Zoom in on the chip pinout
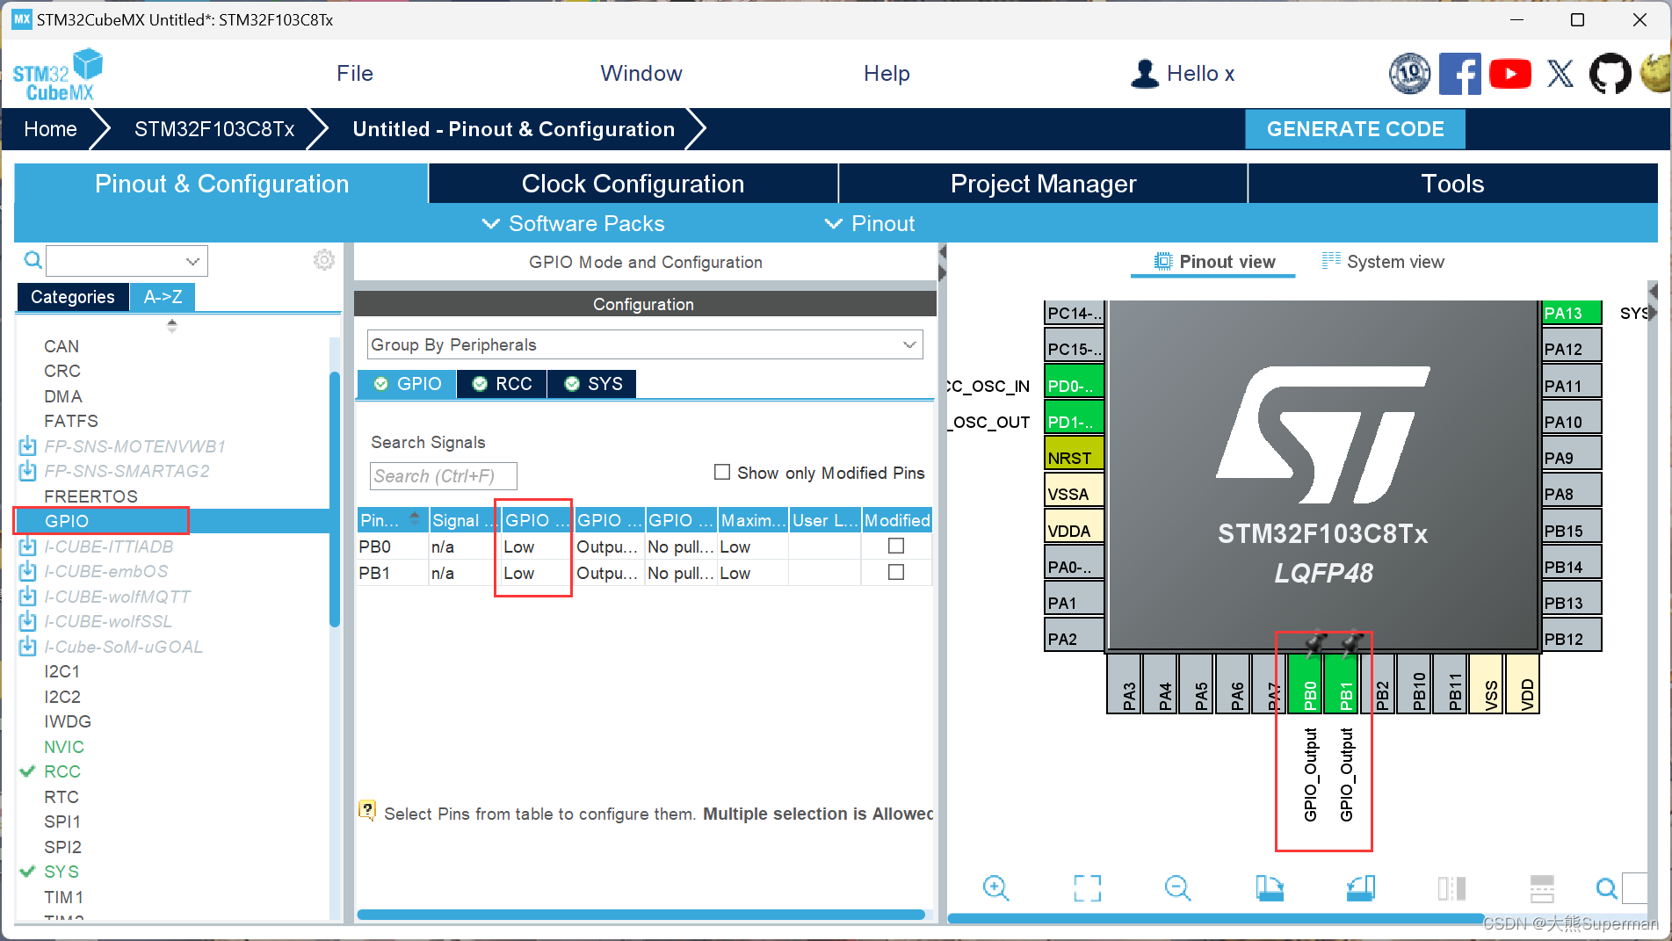1672x941 pixels. (995, 888)
